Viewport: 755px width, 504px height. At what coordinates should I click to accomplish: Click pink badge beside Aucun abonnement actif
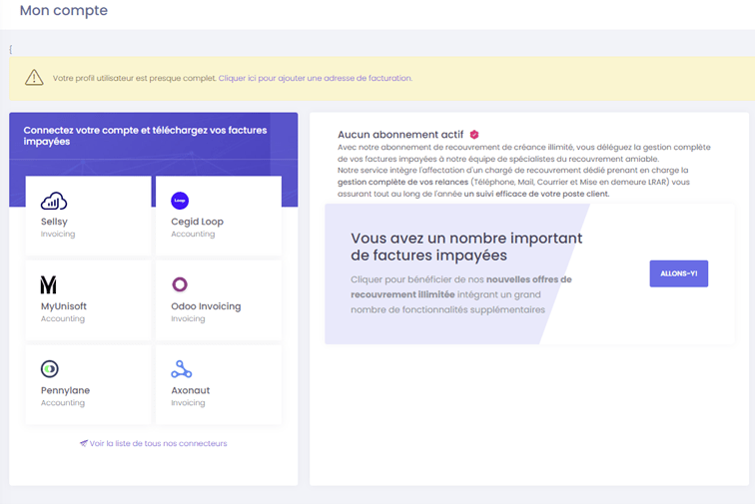(x=474, y=134)
